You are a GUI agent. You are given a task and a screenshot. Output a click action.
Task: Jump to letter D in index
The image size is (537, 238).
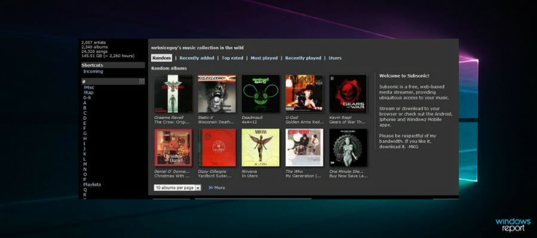(85, 118)
